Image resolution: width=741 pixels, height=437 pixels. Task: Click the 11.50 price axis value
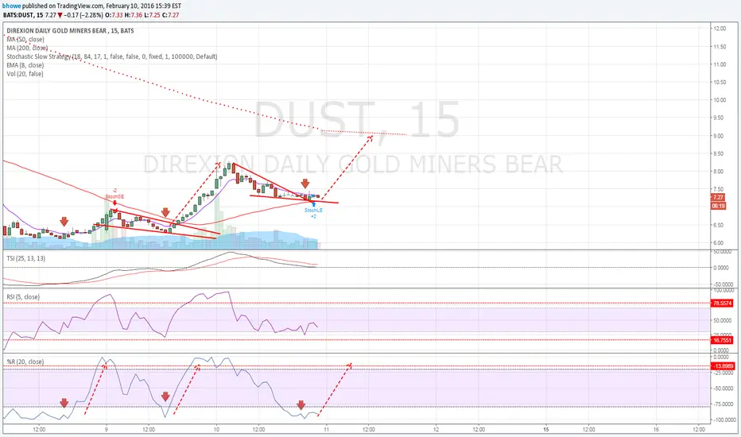tap(720, 47)
